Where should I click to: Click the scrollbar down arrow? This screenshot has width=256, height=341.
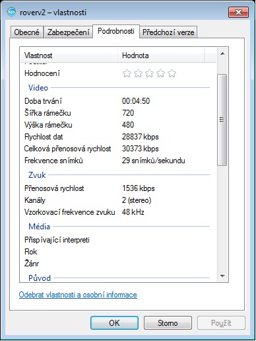(x=222, y=276)
